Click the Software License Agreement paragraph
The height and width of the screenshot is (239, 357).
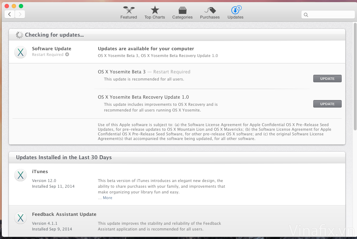[215, 132]
